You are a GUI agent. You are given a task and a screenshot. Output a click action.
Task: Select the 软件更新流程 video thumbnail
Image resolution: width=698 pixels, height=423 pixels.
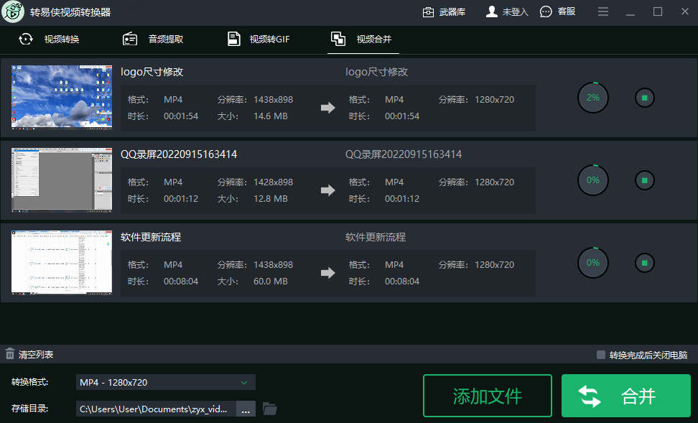pos(62,262)
